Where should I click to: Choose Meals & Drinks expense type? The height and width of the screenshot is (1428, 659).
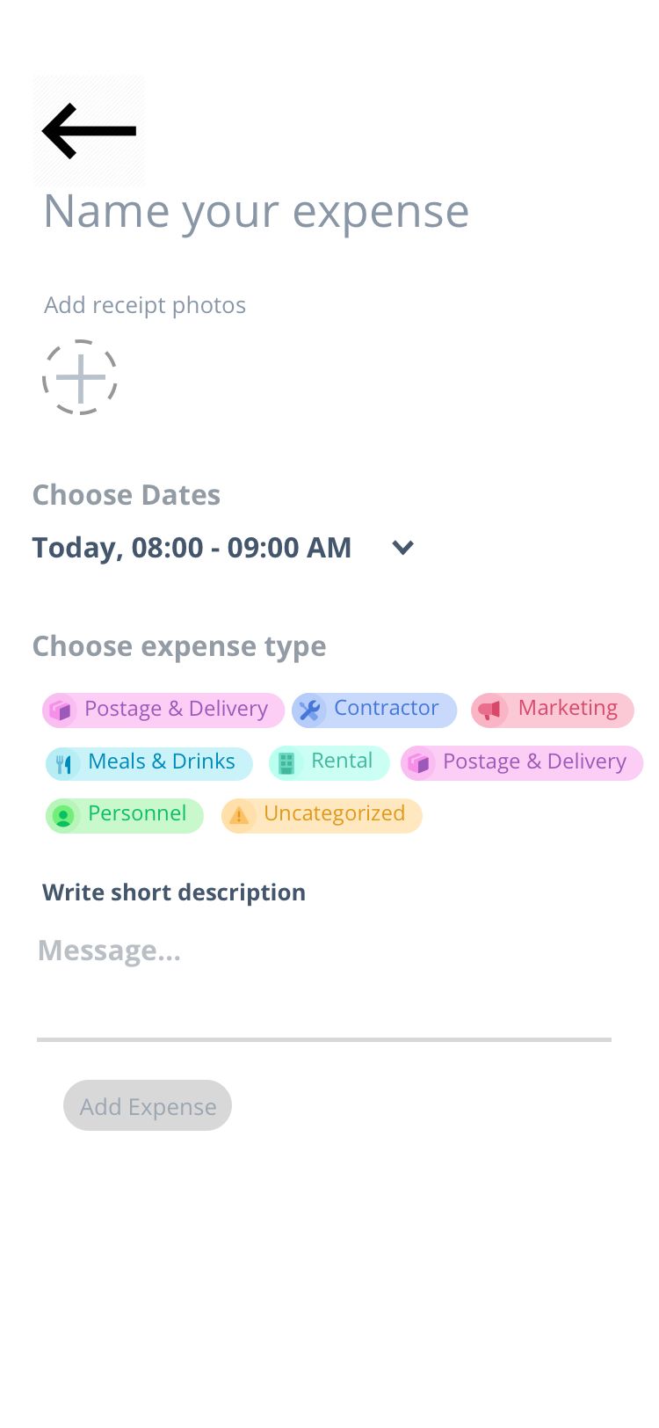pyautogui.click(x=161, y=761)
